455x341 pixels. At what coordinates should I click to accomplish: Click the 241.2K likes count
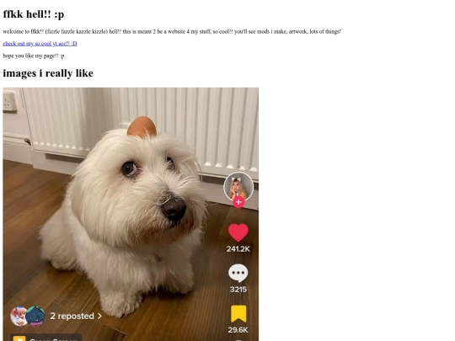pyautogui.click(x=238, y=249)
